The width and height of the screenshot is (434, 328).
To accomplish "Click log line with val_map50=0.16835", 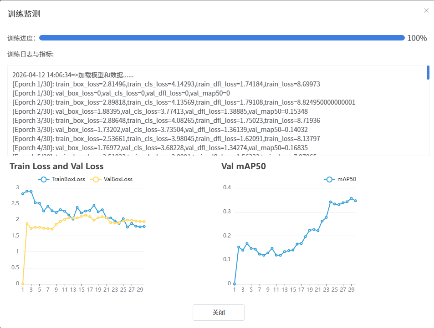I will click(x=159, y=147).
